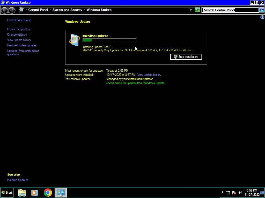Click the update installation progress bar
This screenshot has width=265, height=198.
[109, 40]
